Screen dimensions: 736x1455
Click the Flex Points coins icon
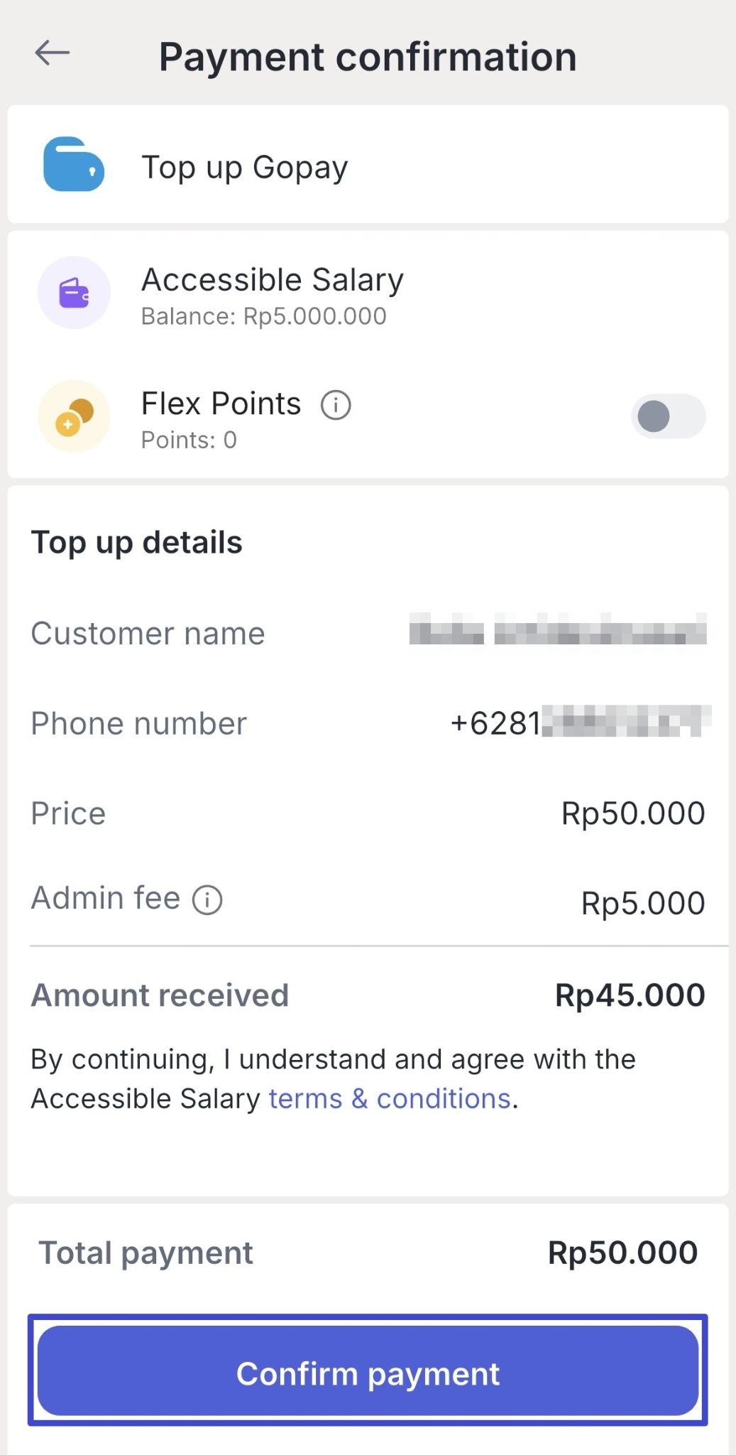(74, 417)
